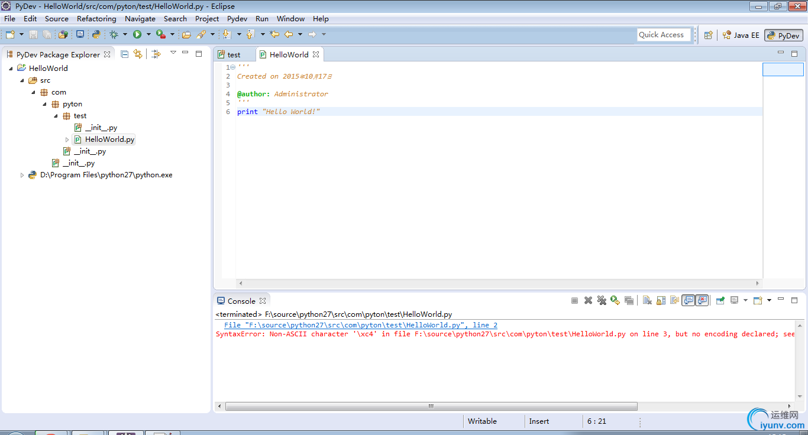Toggle Scroll Lock in Console

tap(661, 301)
